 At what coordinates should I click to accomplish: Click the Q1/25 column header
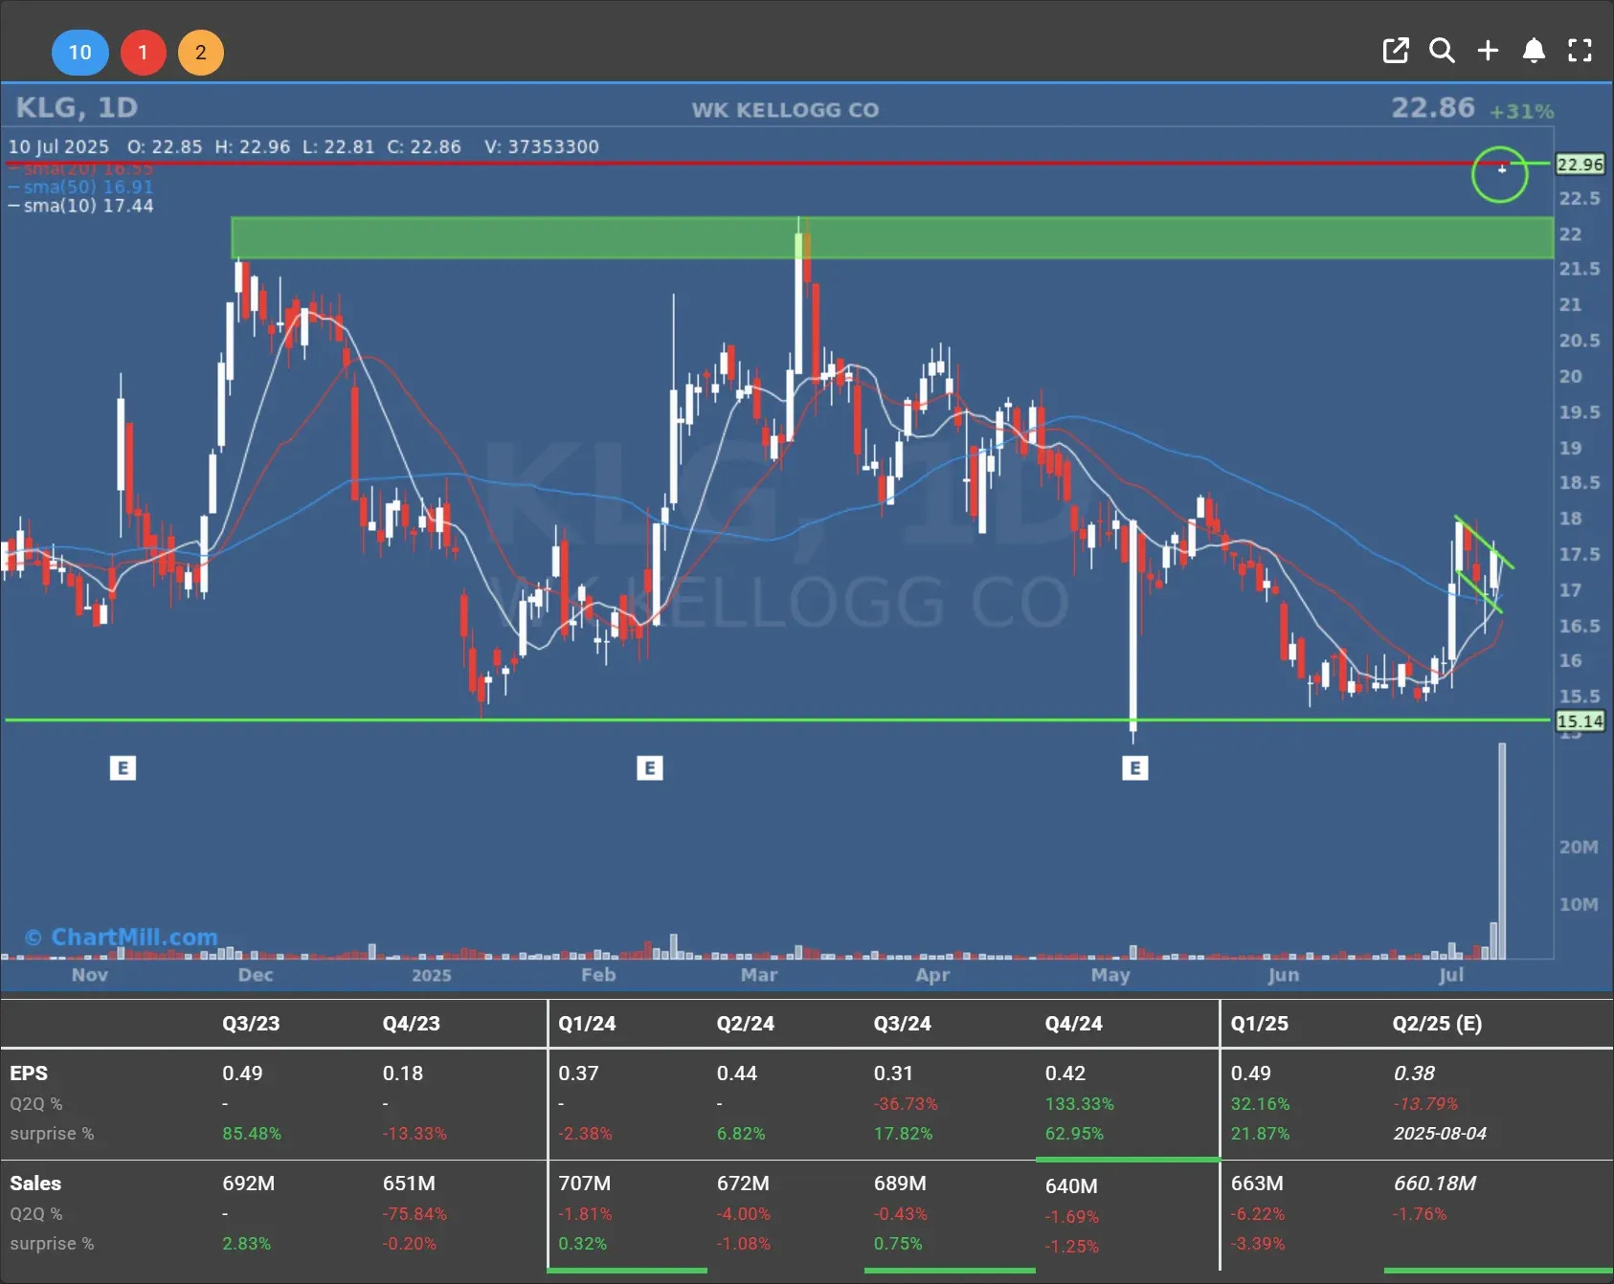1259,1023
